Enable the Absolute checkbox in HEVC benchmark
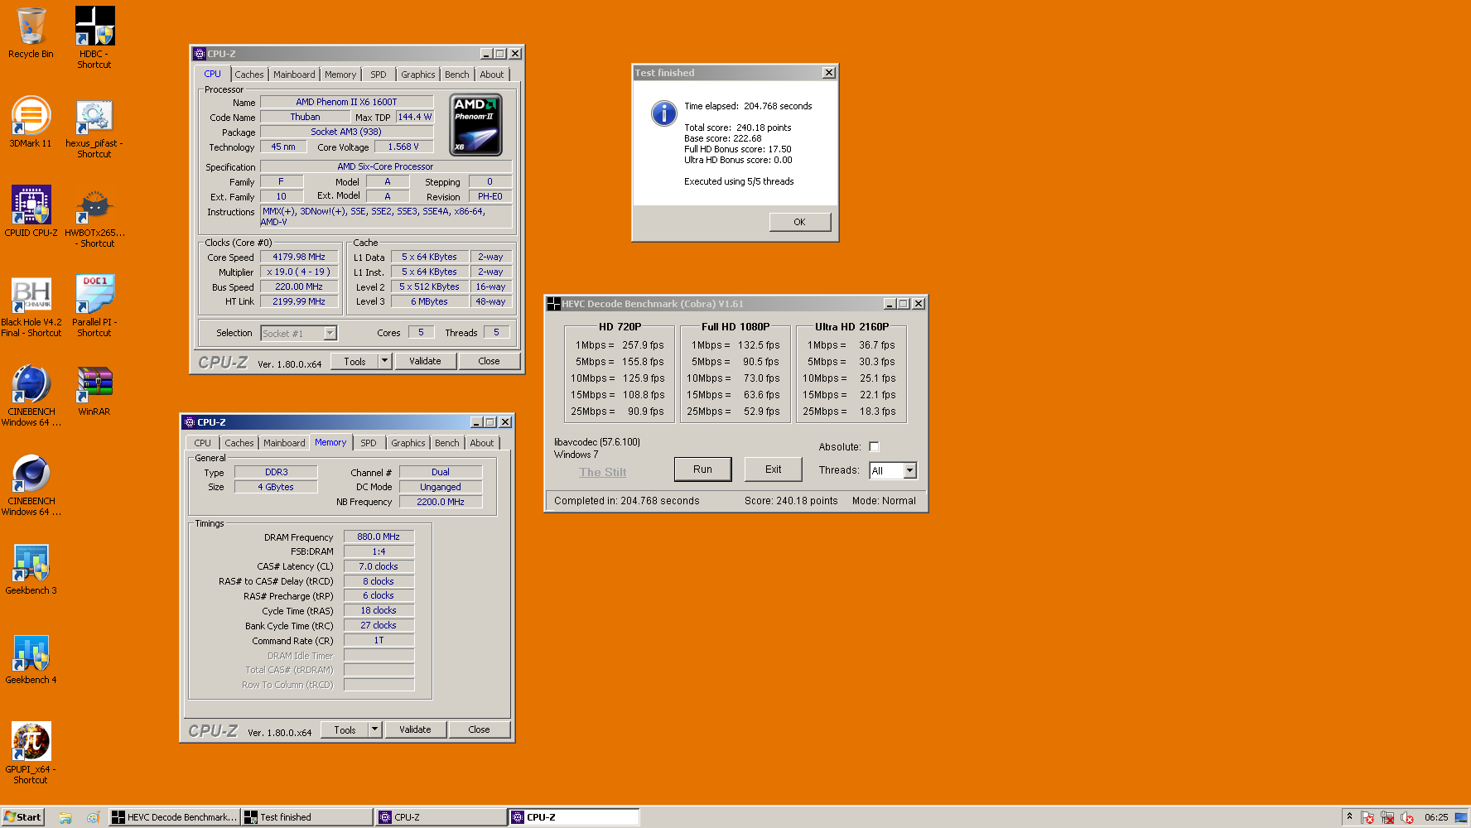Image resolution: width=1471 pixels, height=828 pixels. click(874, 446)
